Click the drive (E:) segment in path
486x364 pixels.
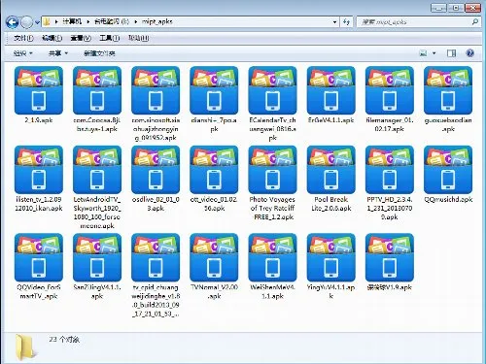[112, 21]
